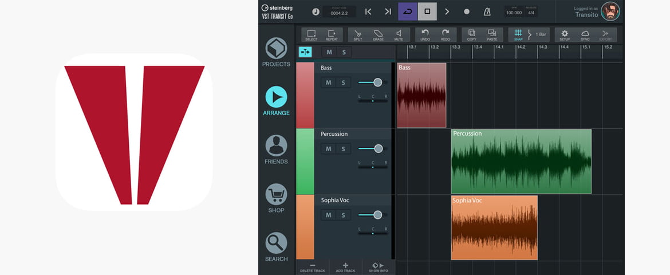Choose the Split scissors tool

(358, 35)
